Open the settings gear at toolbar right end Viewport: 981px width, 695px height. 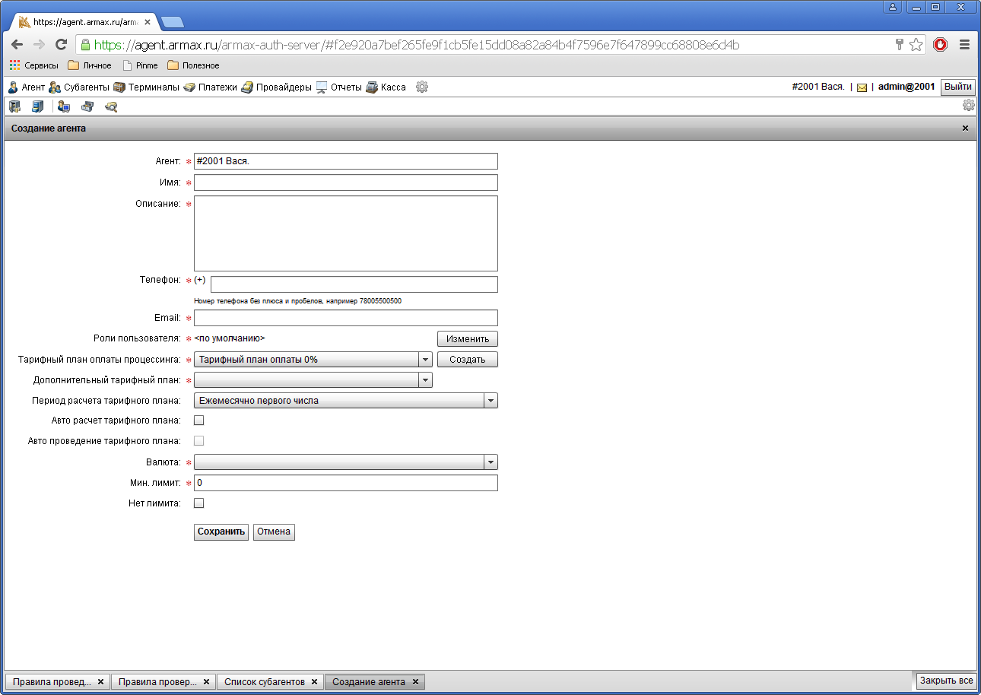[969, 106]
